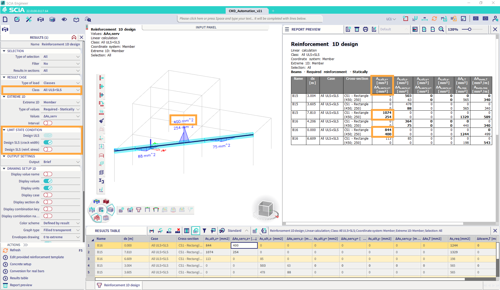This screenshot has width=500, height=290.
Task: Collapse the LIMIT STATE CONDITION section
Action: [x=4, y=130]
